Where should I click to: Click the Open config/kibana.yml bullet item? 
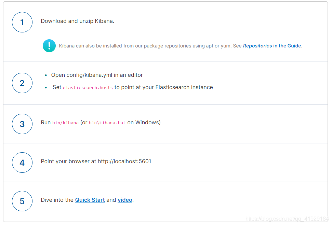[97, 75]
